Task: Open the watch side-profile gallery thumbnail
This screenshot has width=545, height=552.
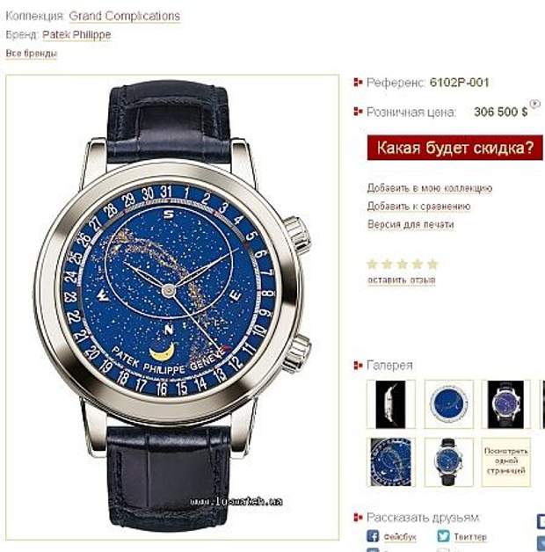Action: tap(391, 404)
